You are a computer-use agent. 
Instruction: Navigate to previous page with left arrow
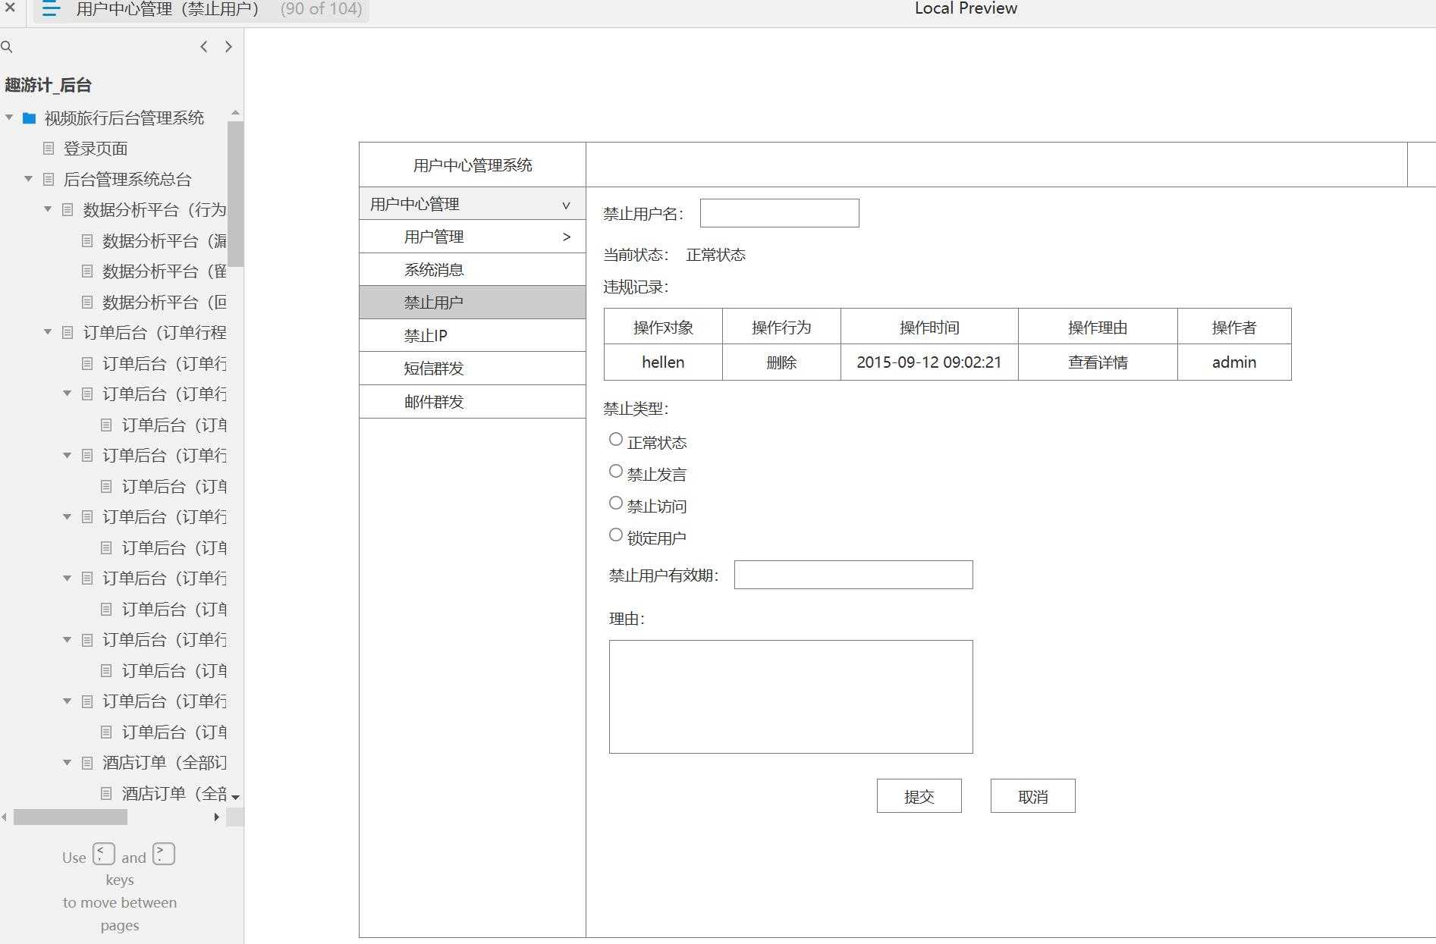(x=203, y=46)
